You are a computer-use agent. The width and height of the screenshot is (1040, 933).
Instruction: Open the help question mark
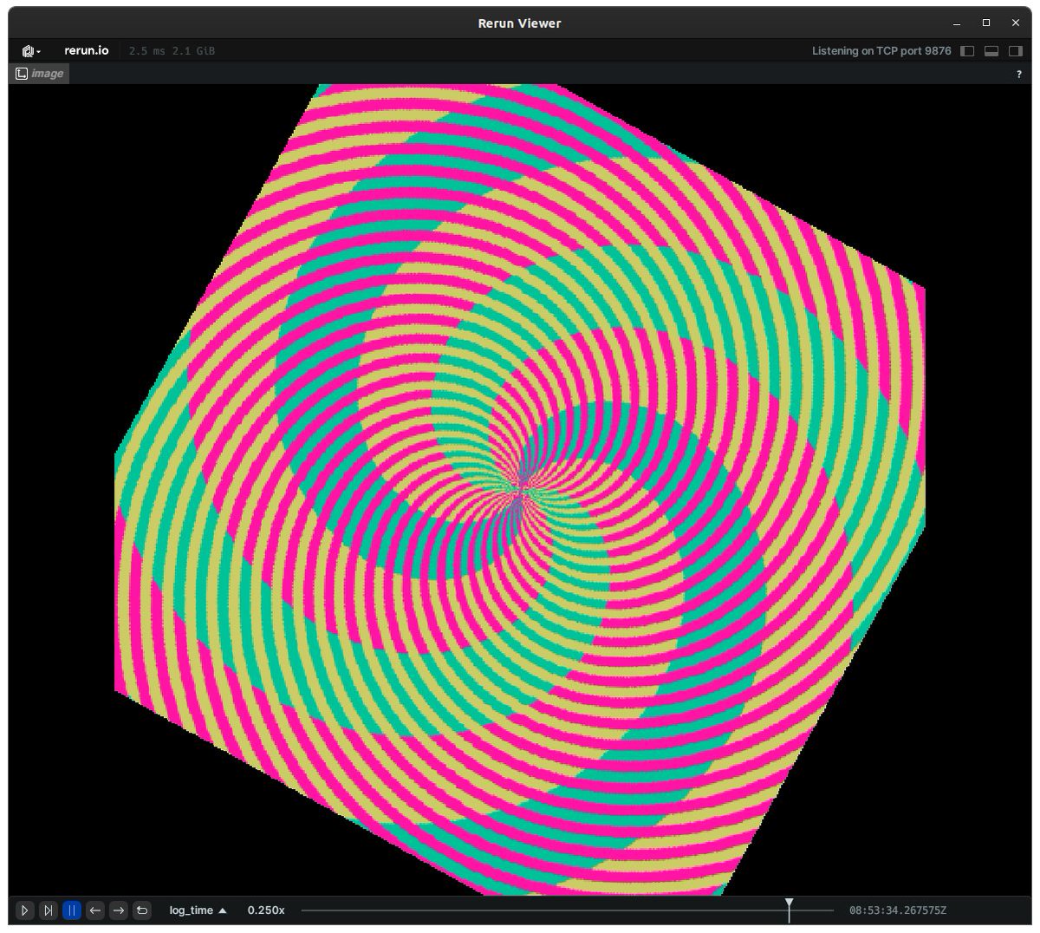(x=1018, y=75)
